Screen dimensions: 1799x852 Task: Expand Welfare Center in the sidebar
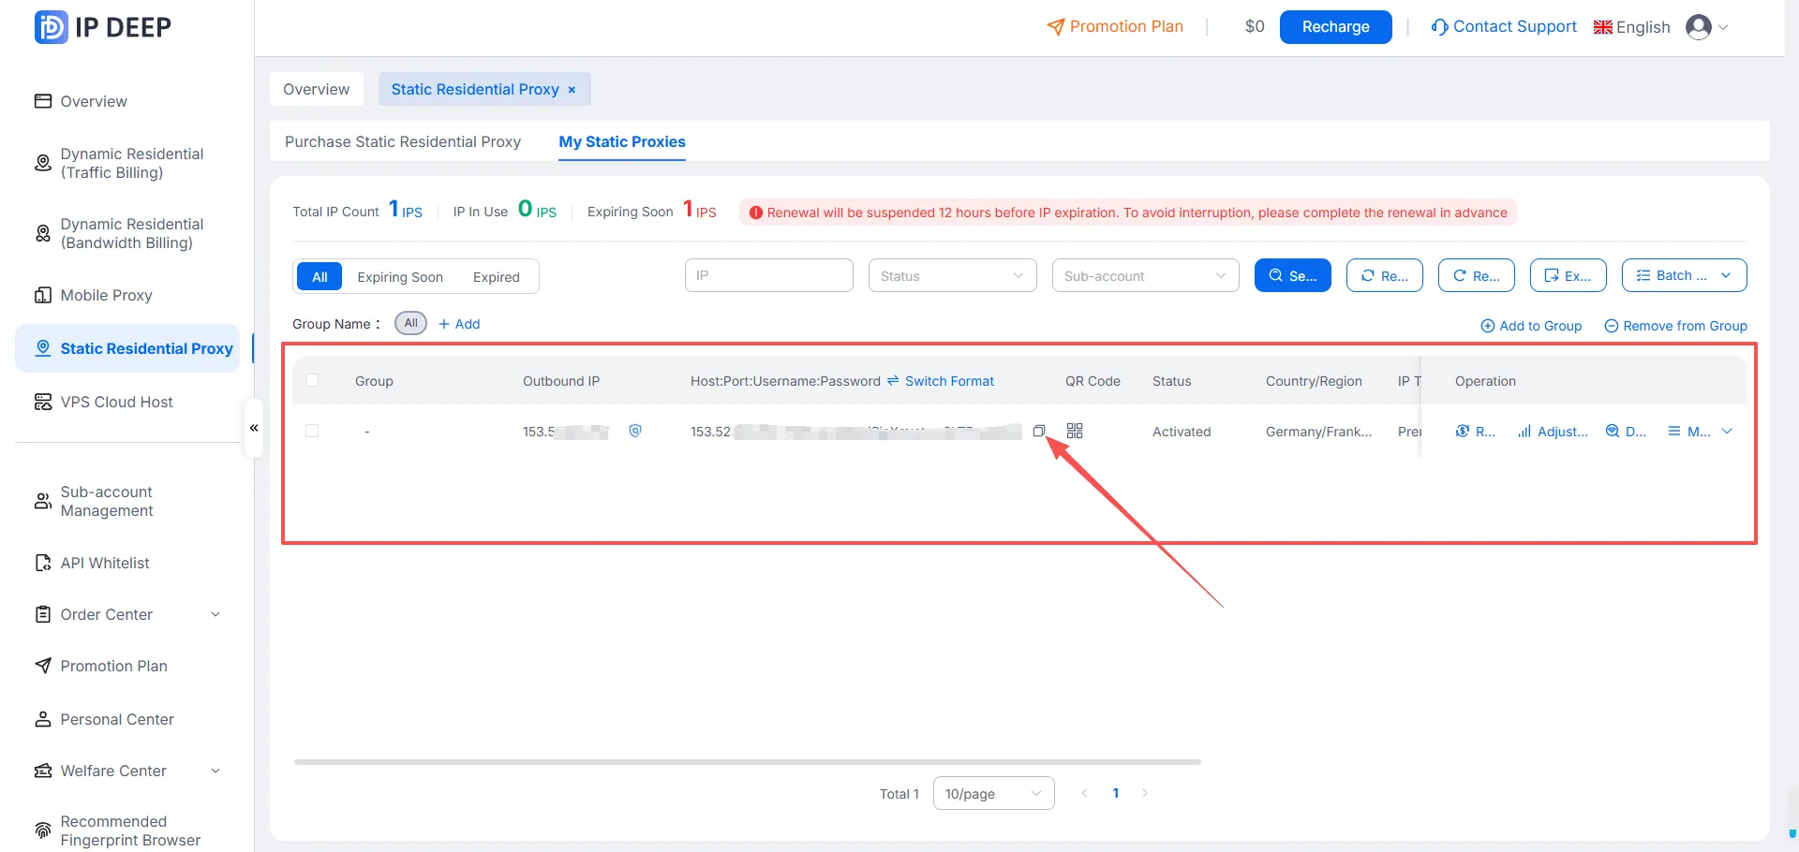pos(127,771)
